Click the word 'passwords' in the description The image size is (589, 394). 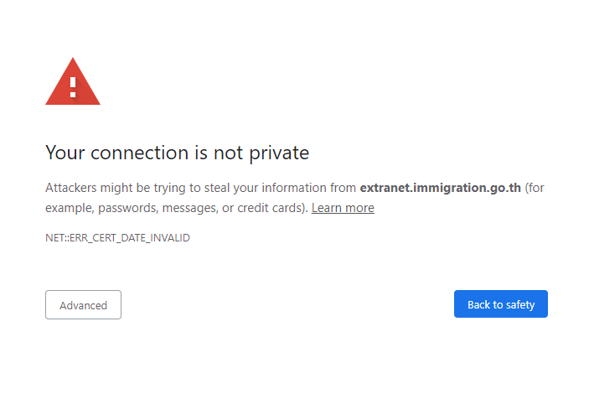pyautogui.click(x=129, y=208)
